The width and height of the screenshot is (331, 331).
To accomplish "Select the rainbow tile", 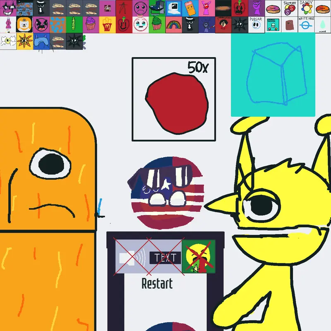I will (x=173, y=25).
